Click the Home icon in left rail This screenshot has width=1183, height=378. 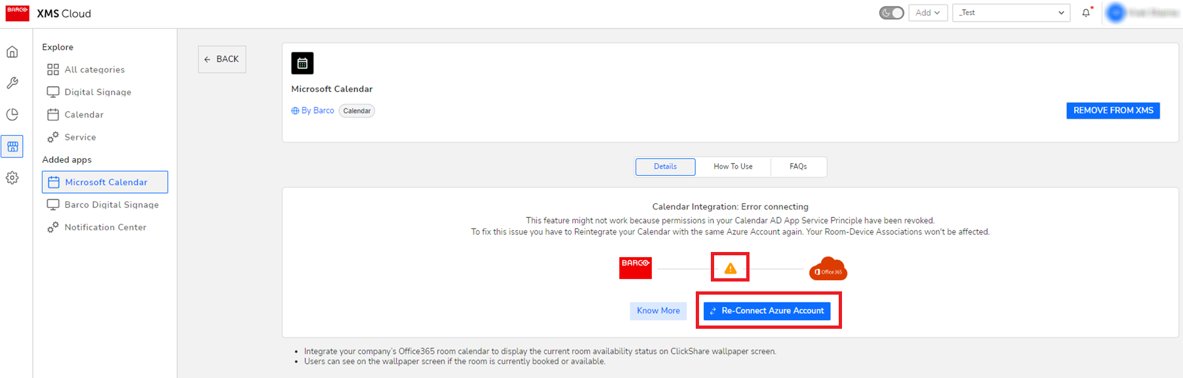pyautogui.click(x=12, y=52)
